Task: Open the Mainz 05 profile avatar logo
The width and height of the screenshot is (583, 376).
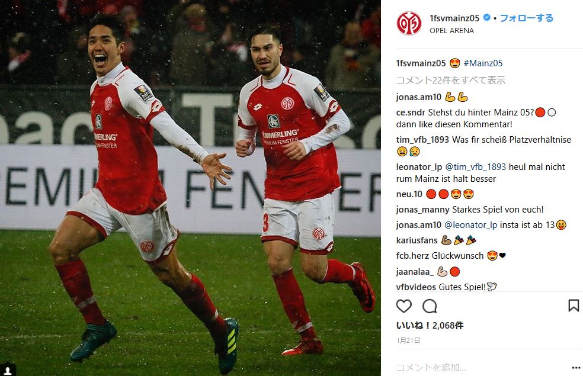Action: click(x=409, y=24)
